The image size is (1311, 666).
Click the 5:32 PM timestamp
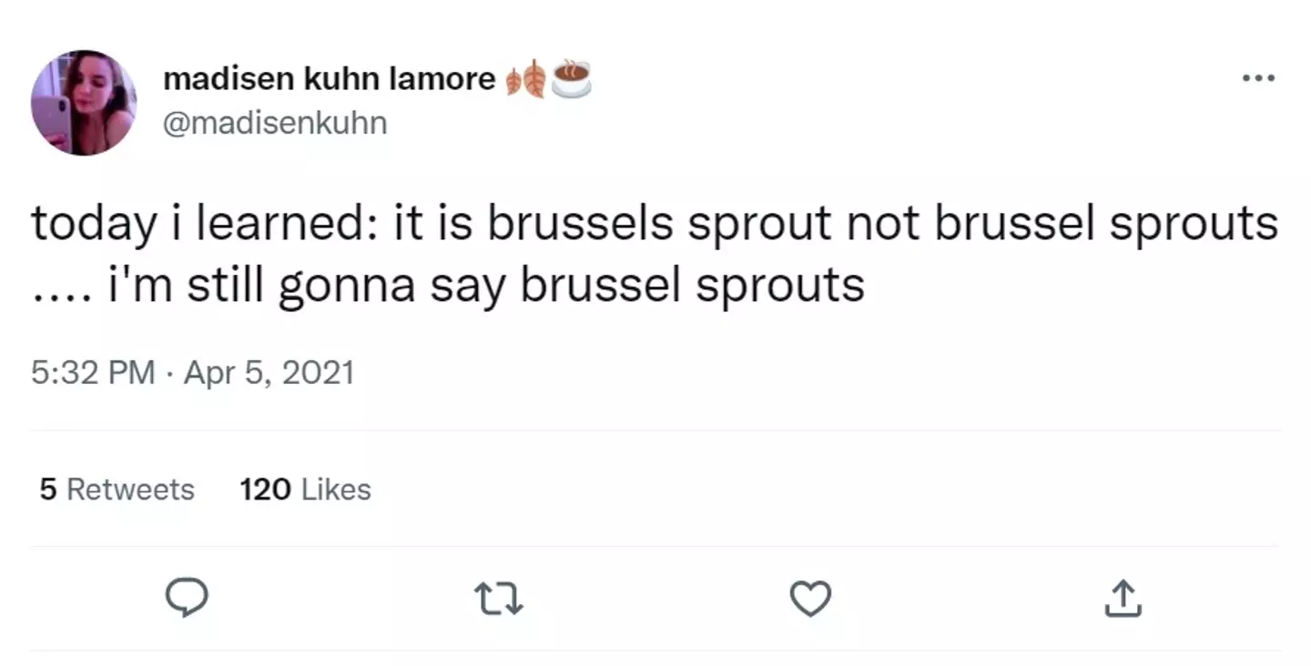[93, 373]
